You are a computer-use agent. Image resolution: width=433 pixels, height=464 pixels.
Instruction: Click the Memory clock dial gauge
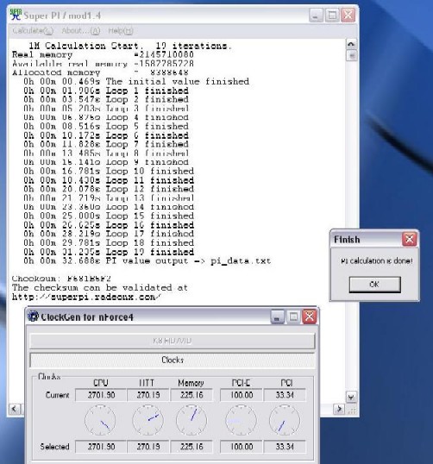[x=191, y=421]
